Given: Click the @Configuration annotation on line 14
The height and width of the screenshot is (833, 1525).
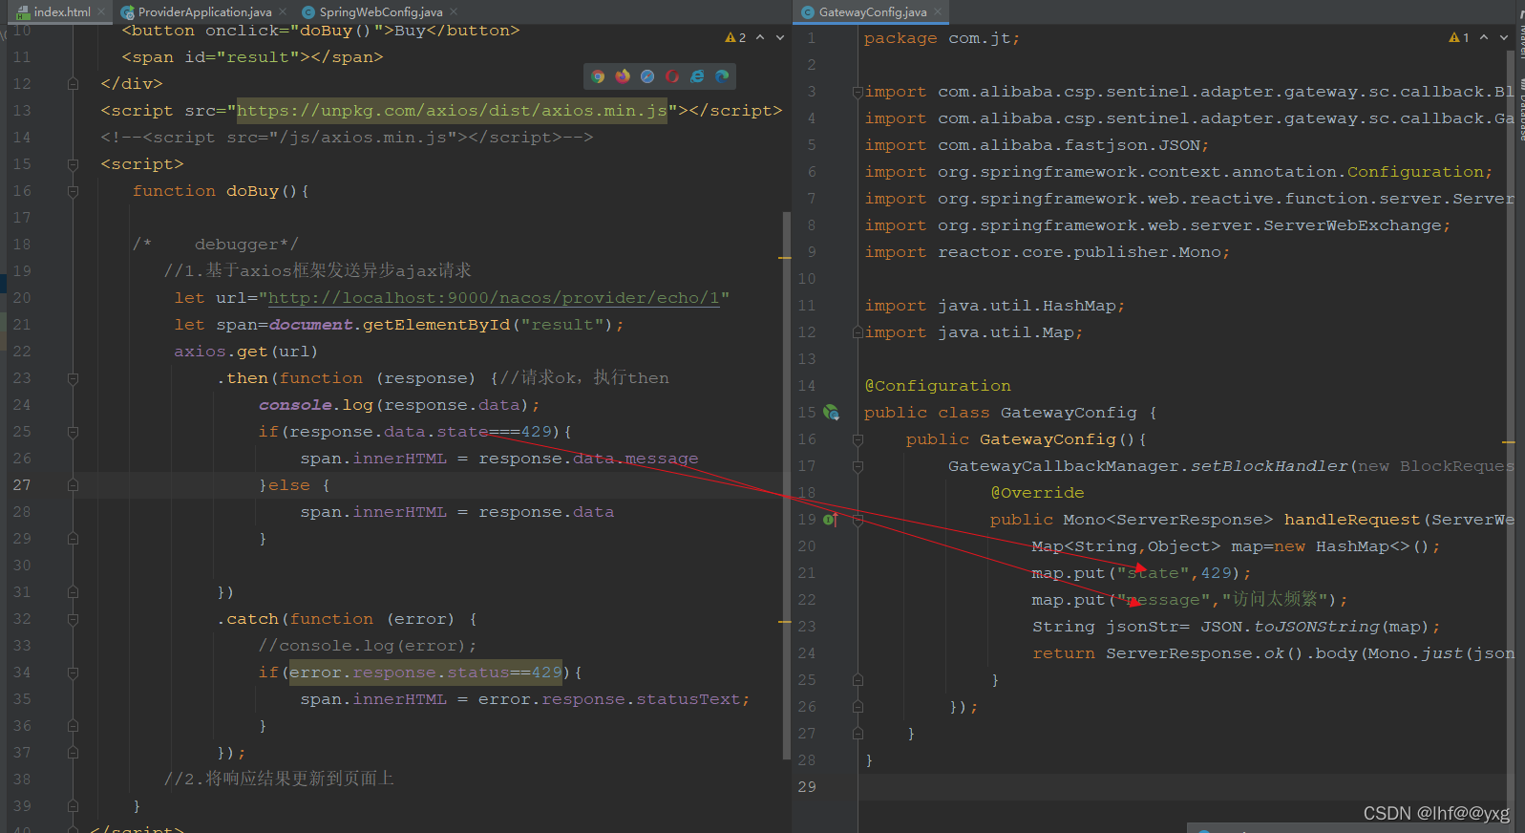Looking at the screenshot, I should click(938, 386).
